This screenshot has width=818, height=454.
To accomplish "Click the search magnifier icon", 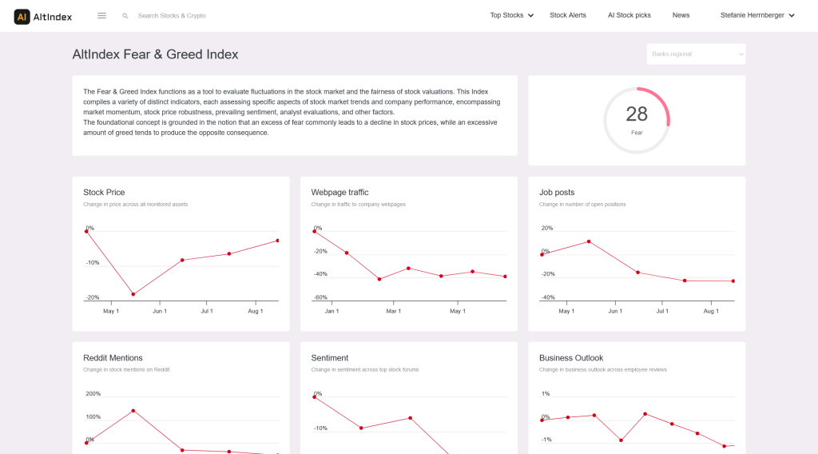I will [125, 16].
